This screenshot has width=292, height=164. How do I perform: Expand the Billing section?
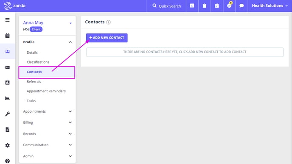(x=47, y=122)
